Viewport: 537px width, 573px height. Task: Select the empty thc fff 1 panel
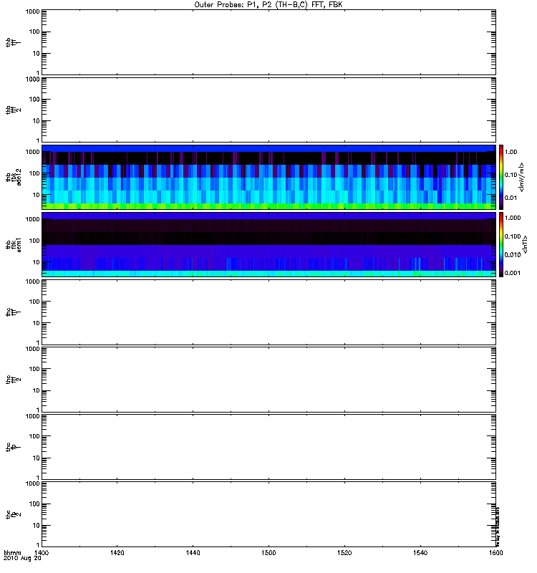pyautogui.click(x=268, y=312)
